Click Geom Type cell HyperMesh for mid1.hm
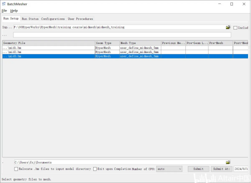The width and height of the screenshot is (251, 183). click(x=107, y=48)
